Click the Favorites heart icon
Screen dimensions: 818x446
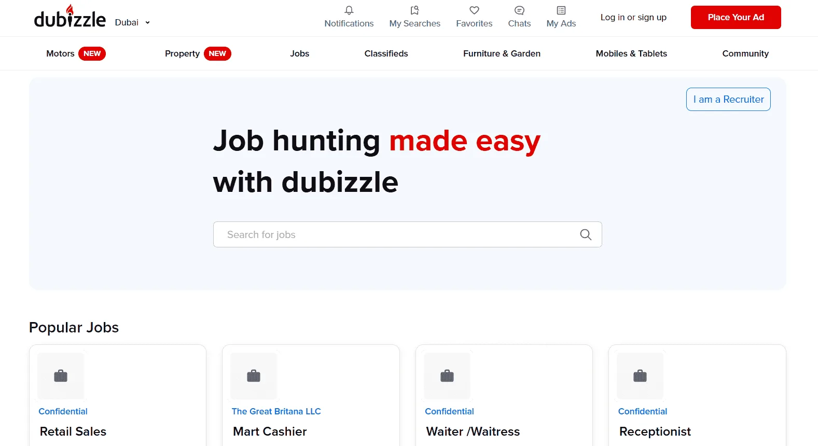[x=474, y=10]
